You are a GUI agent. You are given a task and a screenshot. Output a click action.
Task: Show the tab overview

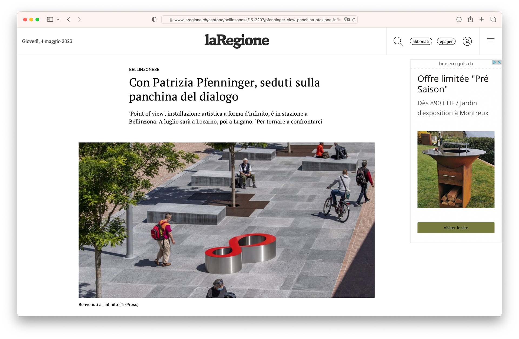tap(493, 19)
